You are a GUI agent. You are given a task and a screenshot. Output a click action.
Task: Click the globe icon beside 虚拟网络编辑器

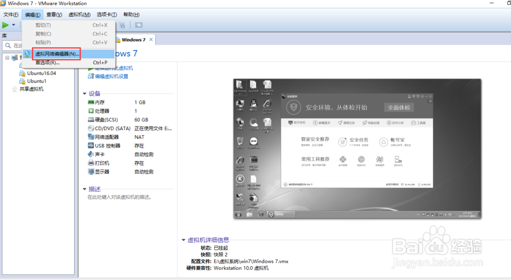(x=27, y=54)
